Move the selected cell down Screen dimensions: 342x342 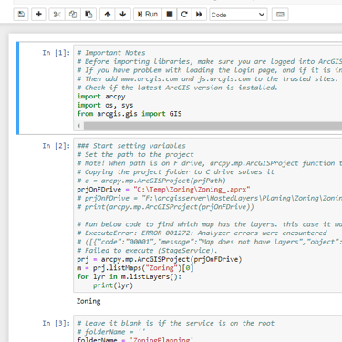(x=123, y=15)
